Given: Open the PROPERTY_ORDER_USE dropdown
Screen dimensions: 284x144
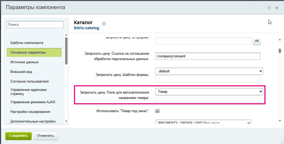Looking at the screenshot, I should [203, 122].
